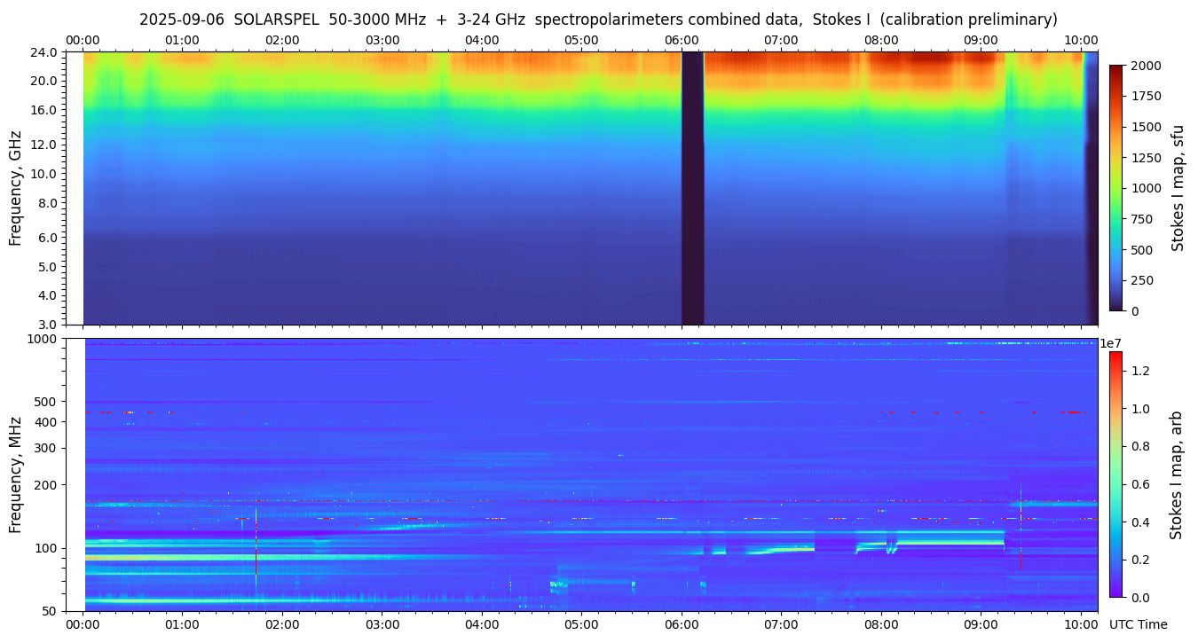Select the 06:00 tick label on the top axis
This screenshot has height=643, width=1198.
coord(682,40)
